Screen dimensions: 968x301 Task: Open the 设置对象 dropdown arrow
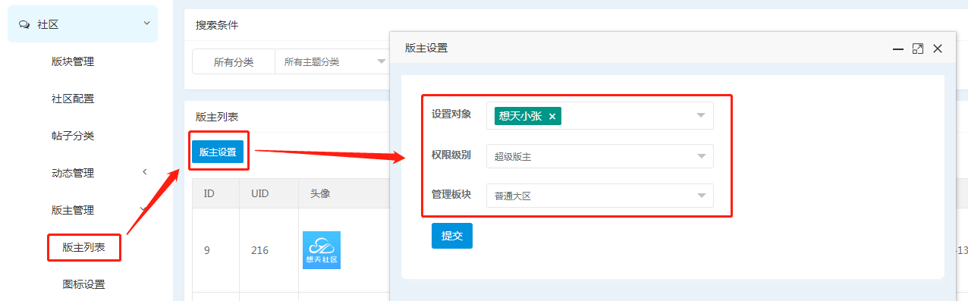pyautogui.click(x=701, y=116)
